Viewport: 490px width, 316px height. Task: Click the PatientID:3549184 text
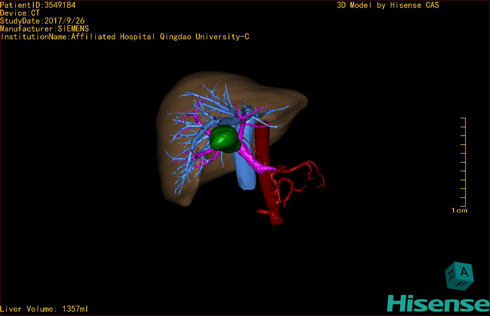(x=38, y=5)
